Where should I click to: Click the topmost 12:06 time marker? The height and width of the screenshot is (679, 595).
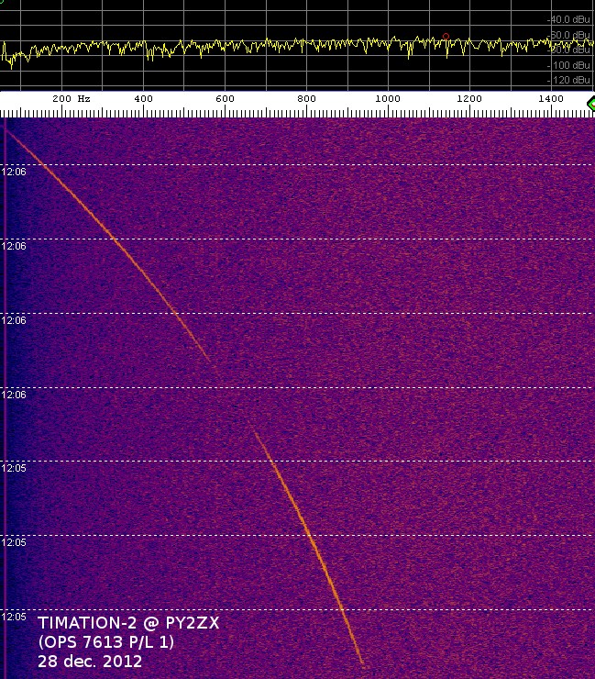(14, 171)
